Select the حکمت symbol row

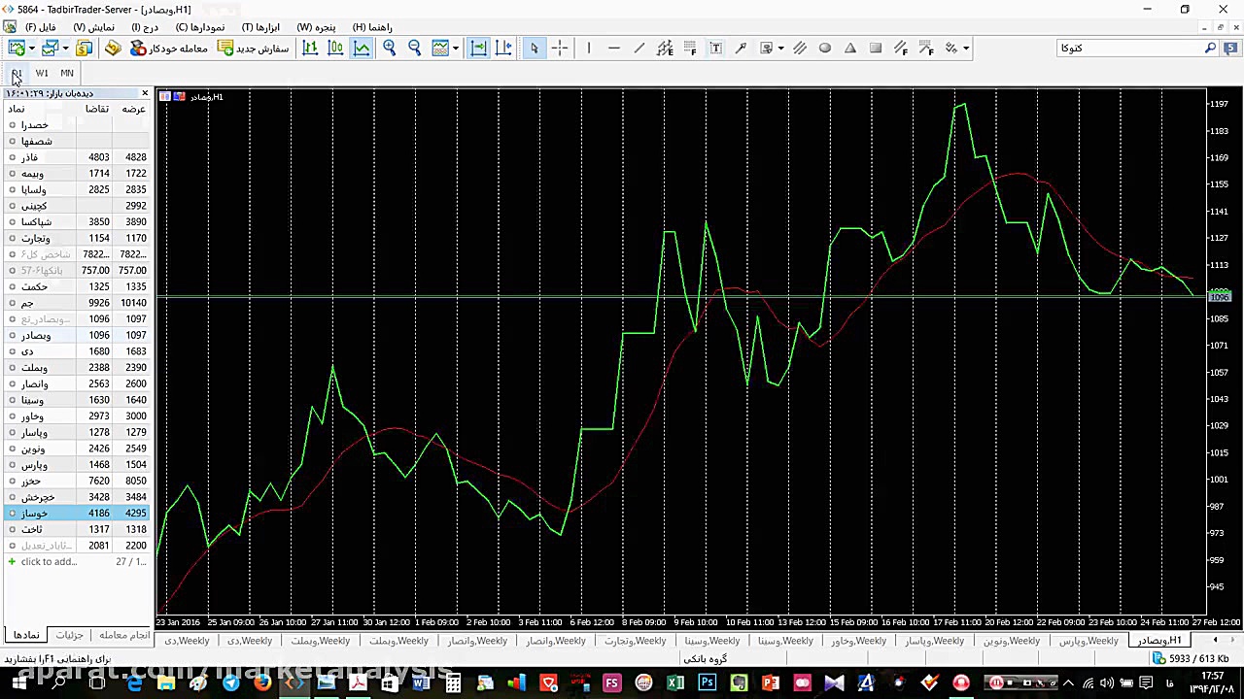(x=78, y=286)
